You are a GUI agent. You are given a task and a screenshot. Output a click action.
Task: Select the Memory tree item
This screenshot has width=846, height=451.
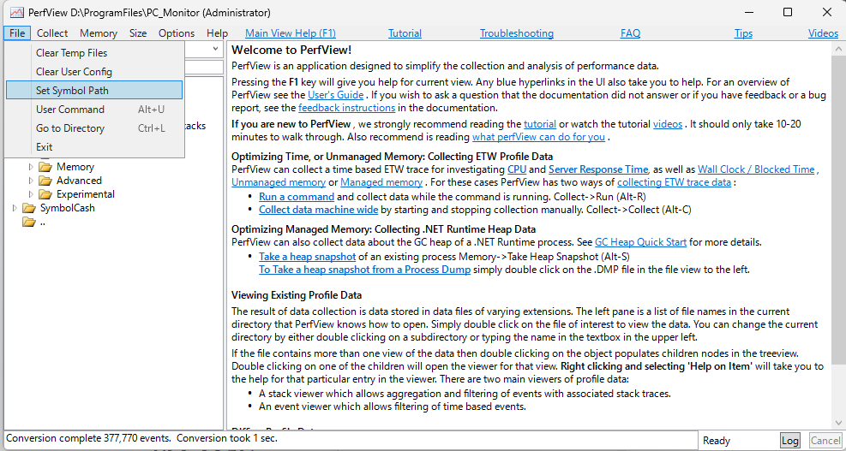pyautogui.click(x=75, y=167)
